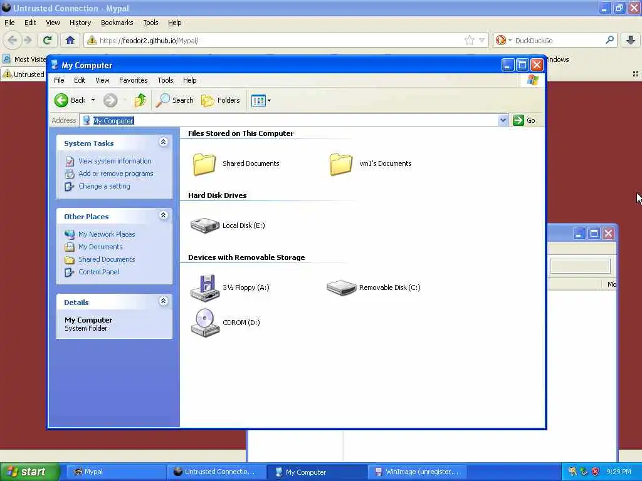
Task: Click Change a setting link
Action: click(104, 186)
